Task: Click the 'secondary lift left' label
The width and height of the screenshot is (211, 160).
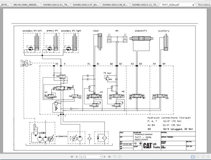Action: click(x=32, y=31)
